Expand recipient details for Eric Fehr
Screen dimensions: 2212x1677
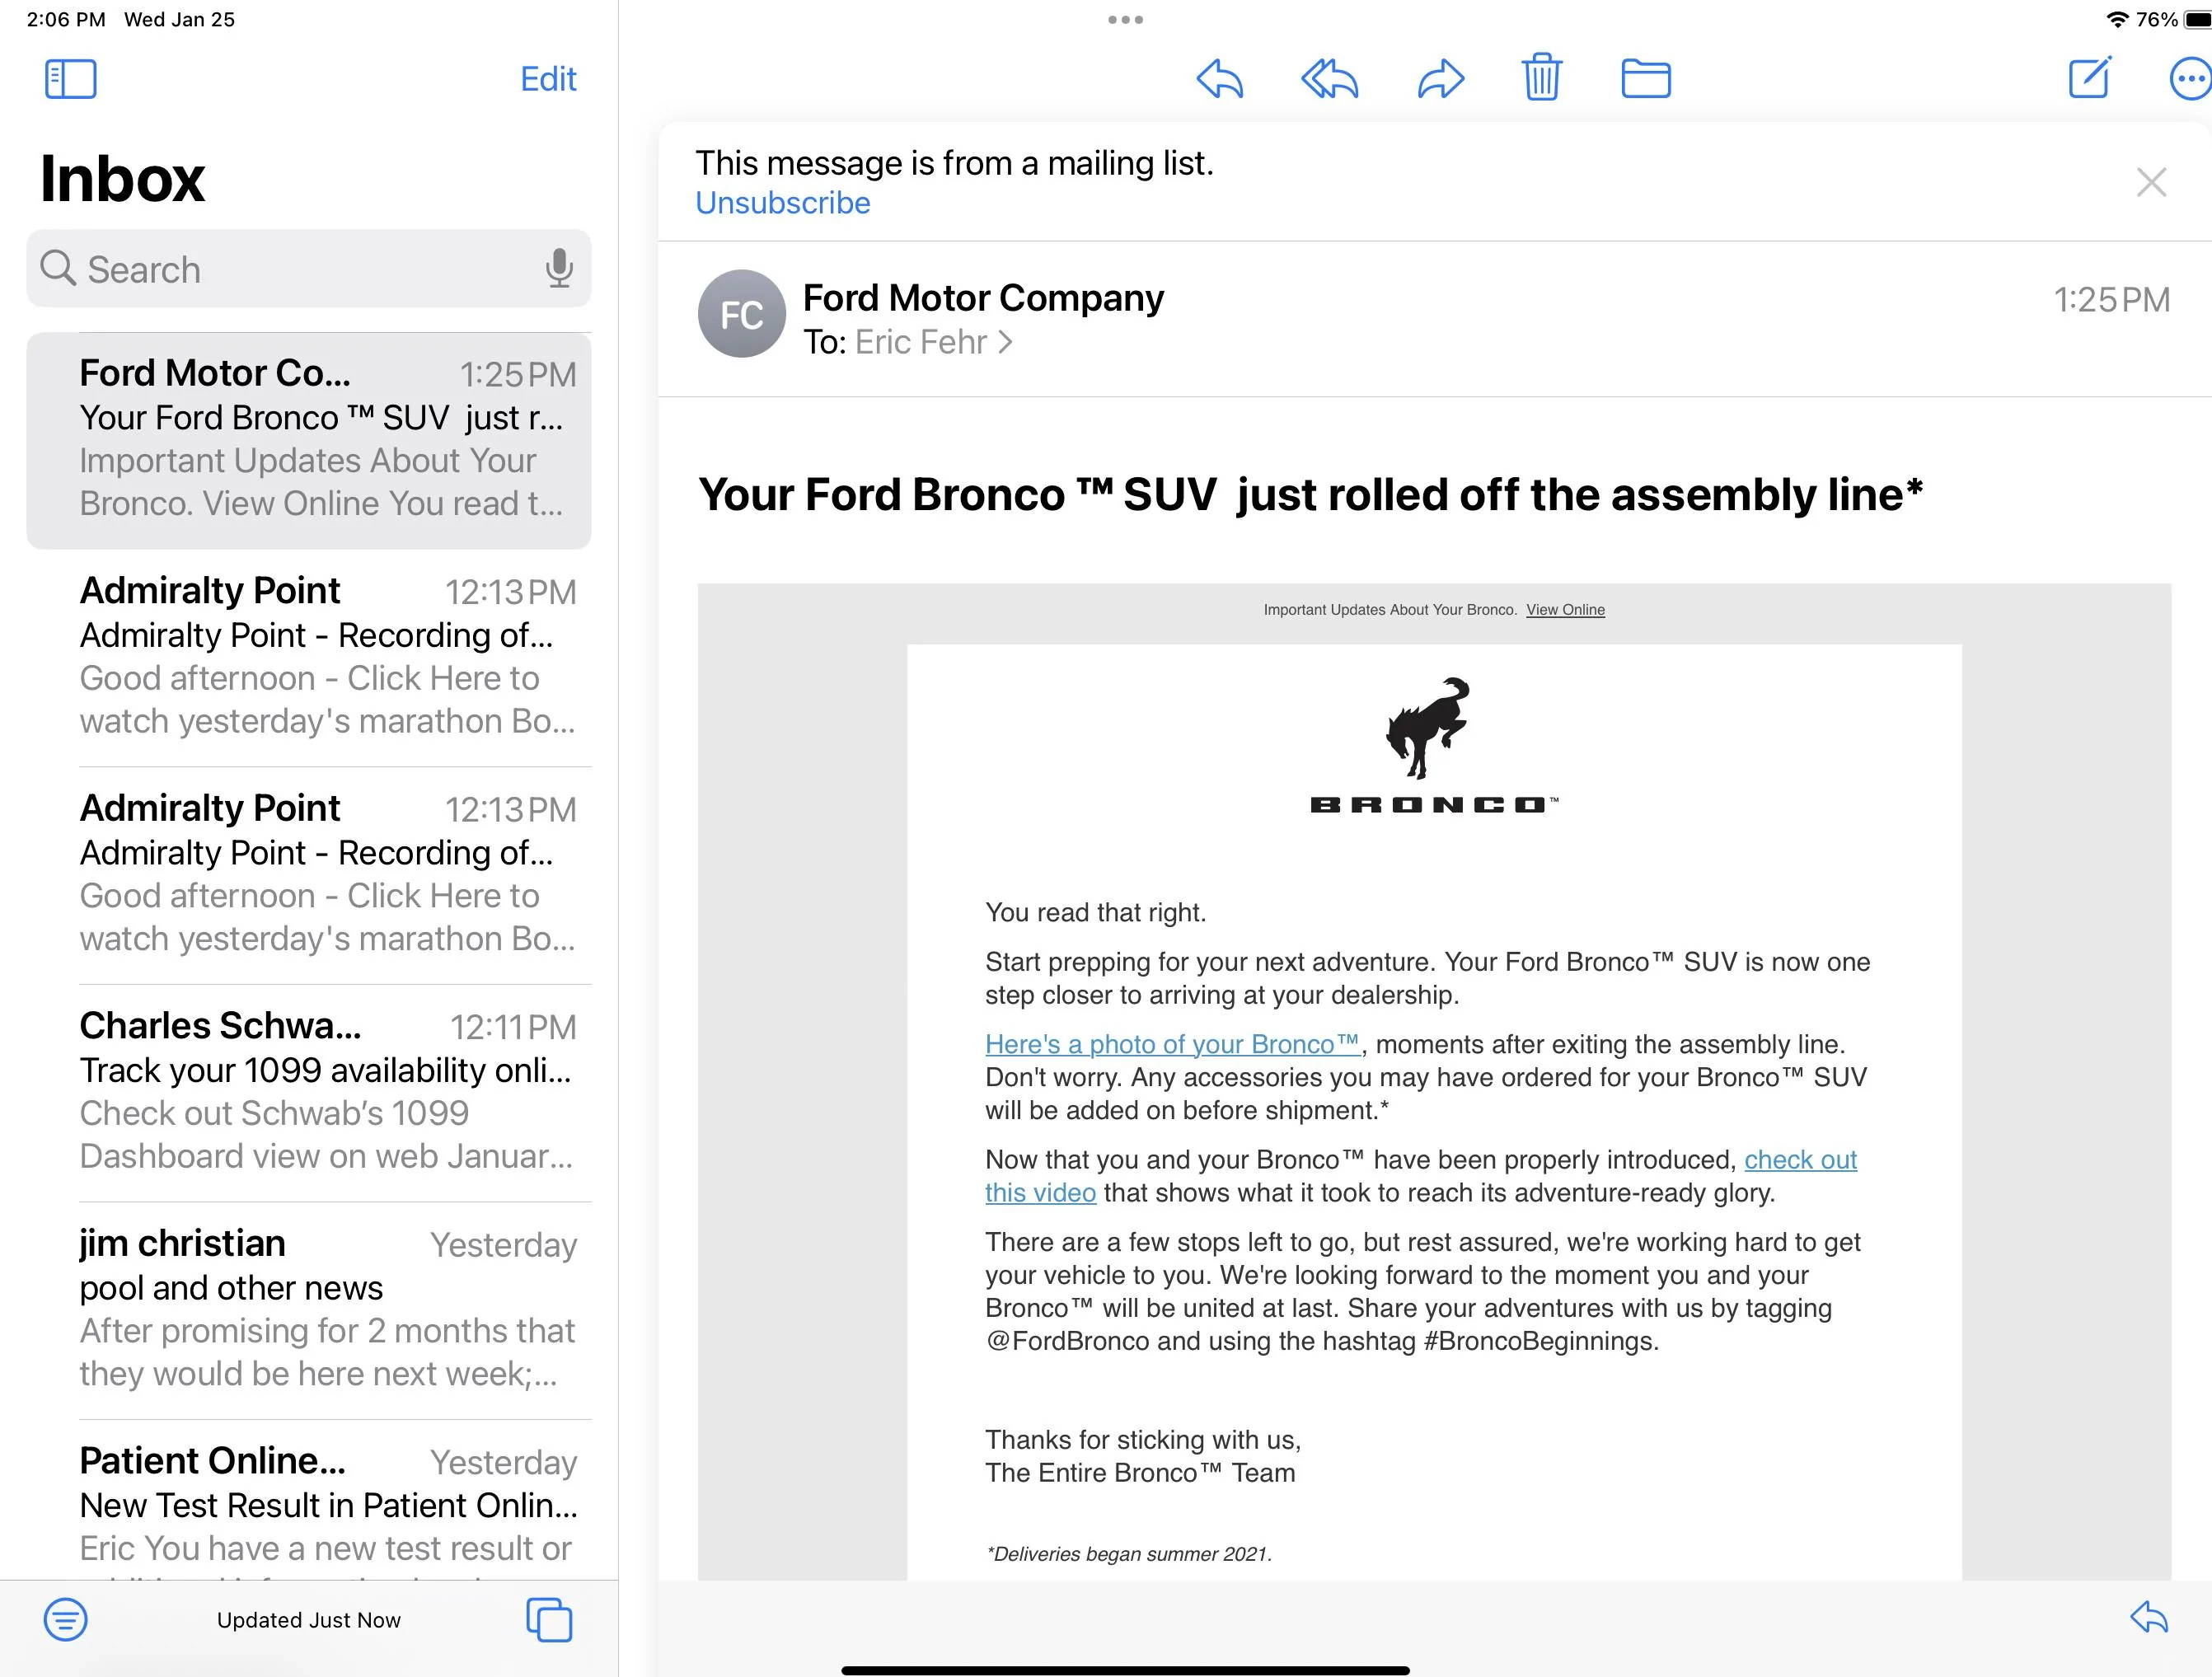(933, 342)
